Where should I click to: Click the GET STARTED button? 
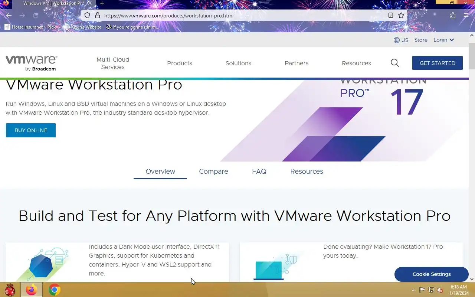point(438,63)
